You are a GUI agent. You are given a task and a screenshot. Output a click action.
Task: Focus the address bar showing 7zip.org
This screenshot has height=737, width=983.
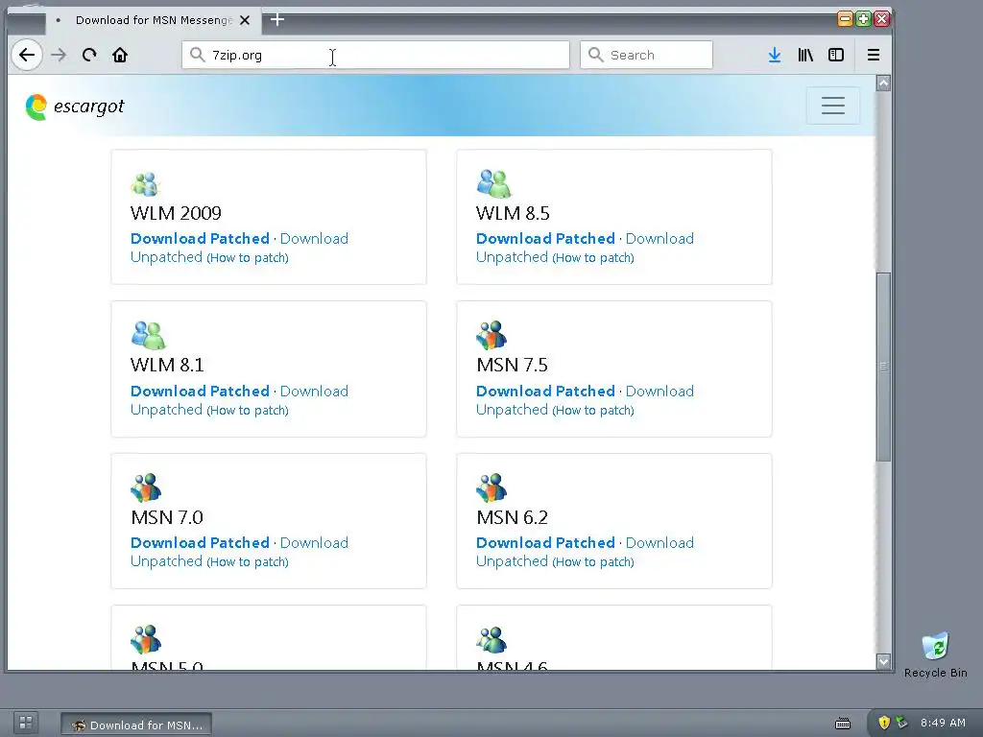pyautogui.click(x=375, y=55)
